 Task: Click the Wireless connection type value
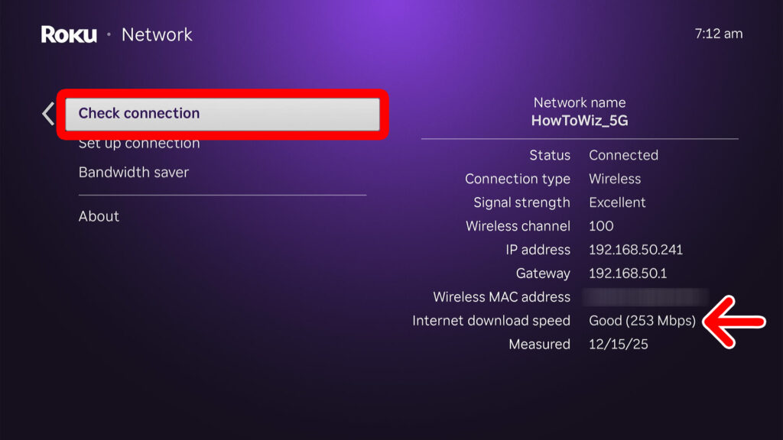pyautogui.click(x=614, y=179)
